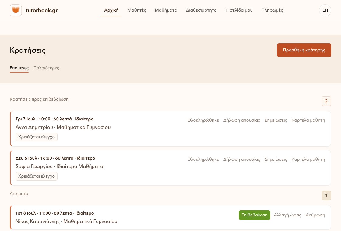The height and width of the screenshot is (231, 341).
Task: Open Η σελίδα μου page
Action: tap(239, 10)
